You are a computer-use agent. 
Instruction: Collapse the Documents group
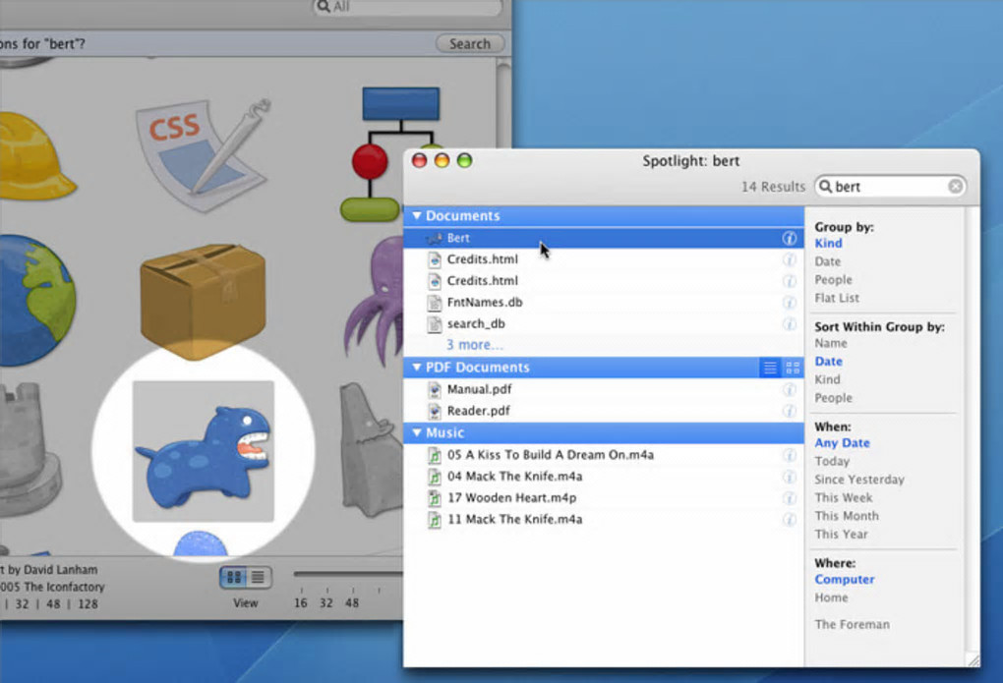point(417,216)
